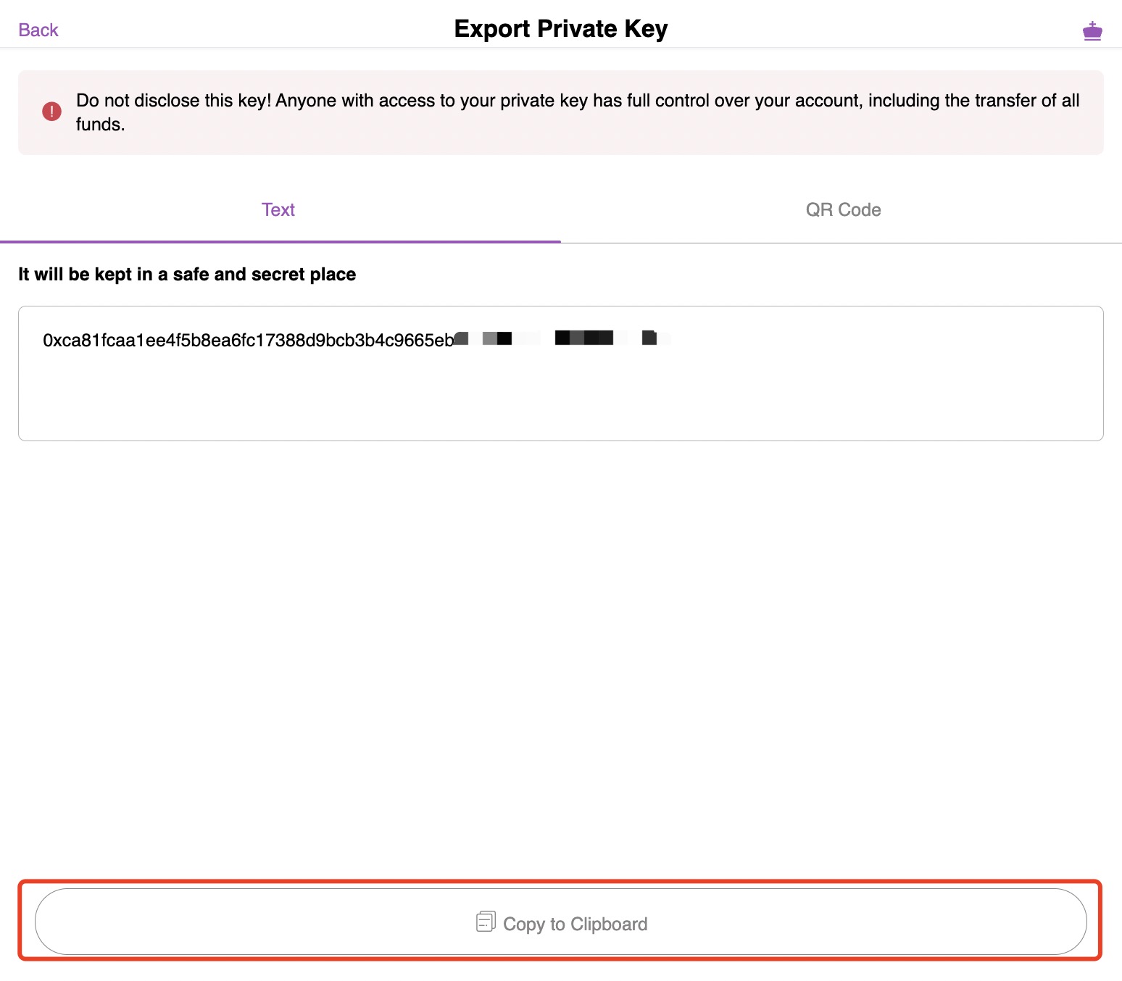Screen dimensions: 1122x981
Task: Click the word 'Key' in the page title
Action: 646,29
